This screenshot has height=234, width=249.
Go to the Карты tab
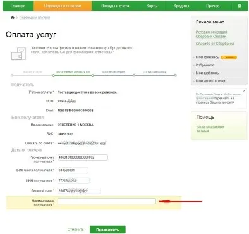point(152,6)
